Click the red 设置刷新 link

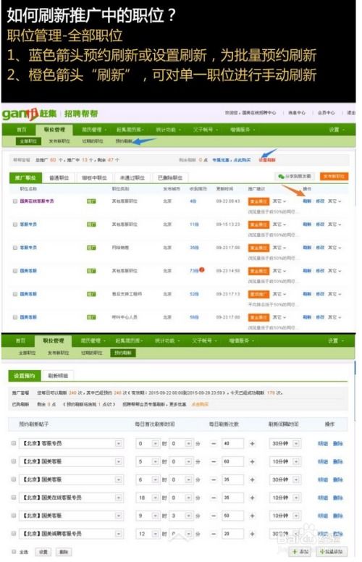click(267, 160)
